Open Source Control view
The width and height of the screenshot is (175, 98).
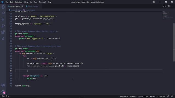[3, 20]
